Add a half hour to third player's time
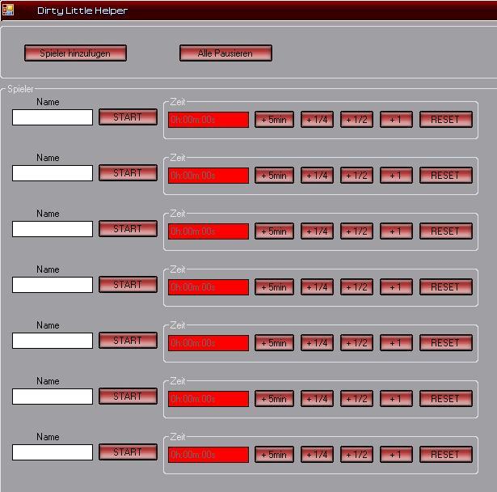The image size is (497, 492). 356,231
